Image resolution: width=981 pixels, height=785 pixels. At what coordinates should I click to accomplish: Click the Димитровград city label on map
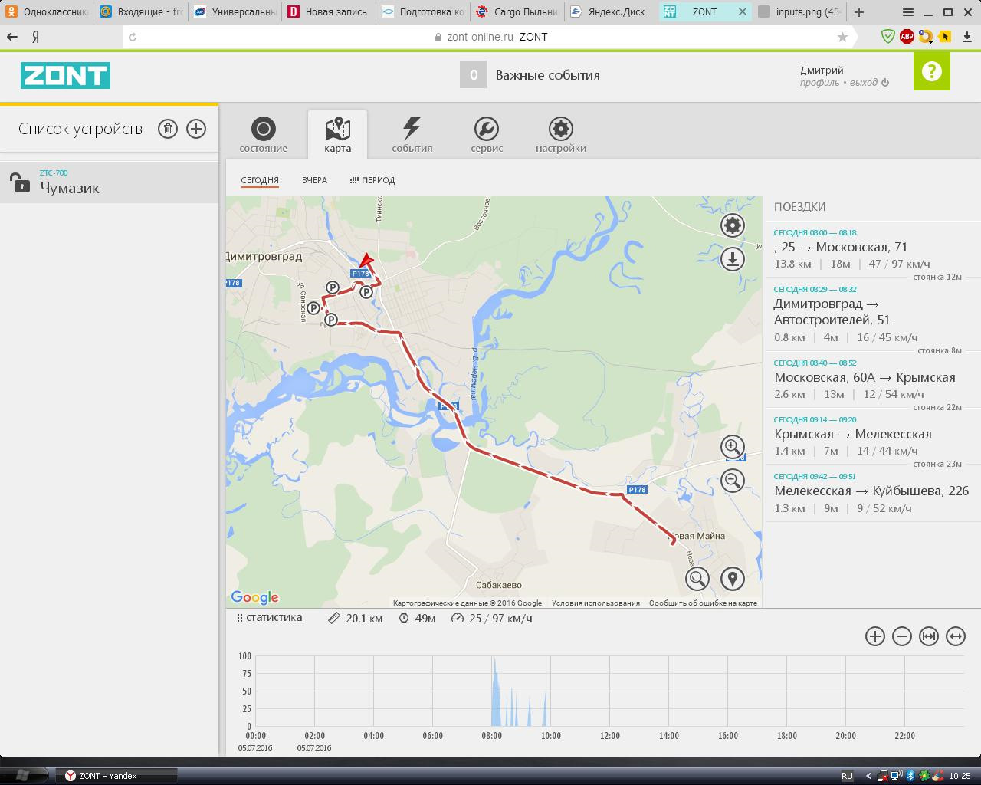coord(264,257)
